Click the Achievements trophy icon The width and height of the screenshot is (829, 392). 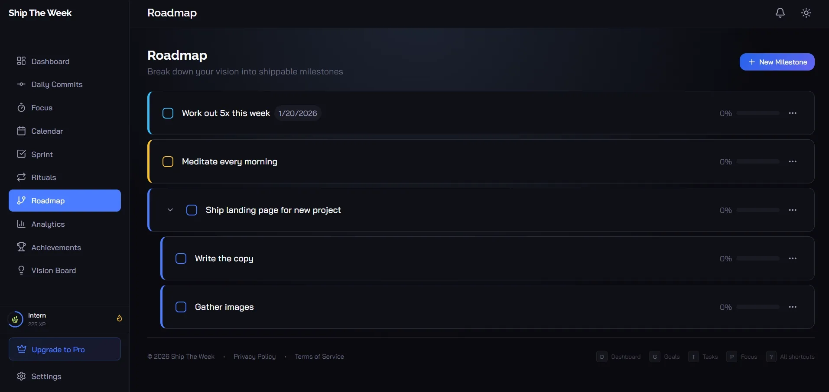tap(21, 247)
